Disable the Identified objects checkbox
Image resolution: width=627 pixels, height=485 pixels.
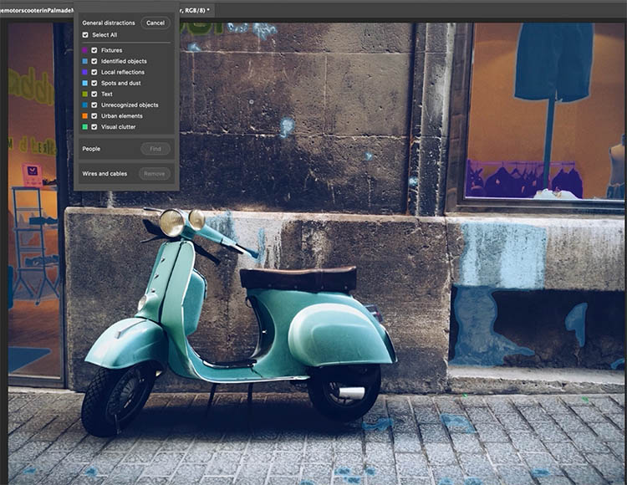click(x=94, y=61)
